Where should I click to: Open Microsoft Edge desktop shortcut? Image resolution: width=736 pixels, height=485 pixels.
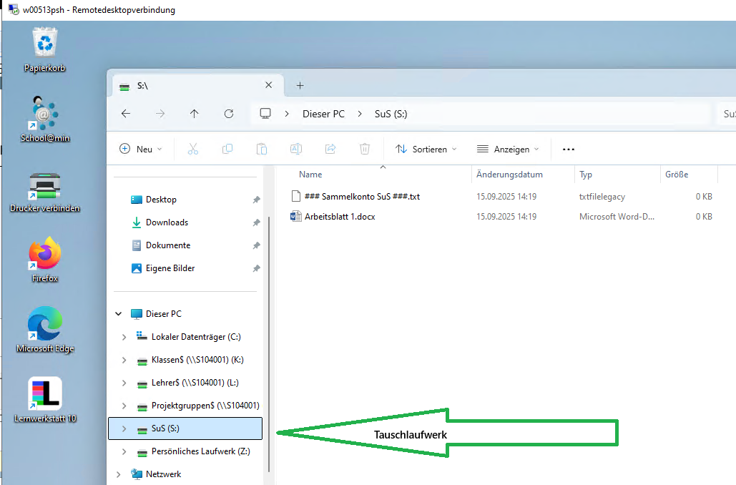tap(44, 324)
